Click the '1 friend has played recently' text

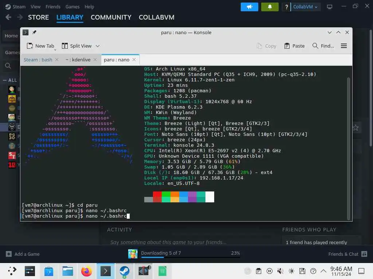point(316,242)
